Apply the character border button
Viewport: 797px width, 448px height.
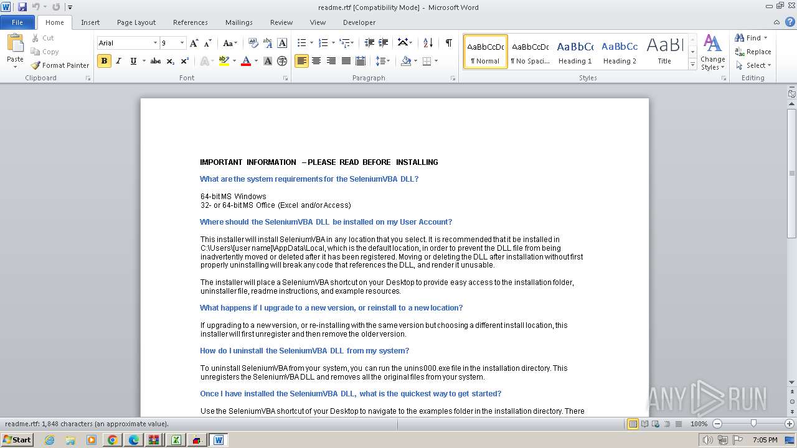tap(282, 43)
